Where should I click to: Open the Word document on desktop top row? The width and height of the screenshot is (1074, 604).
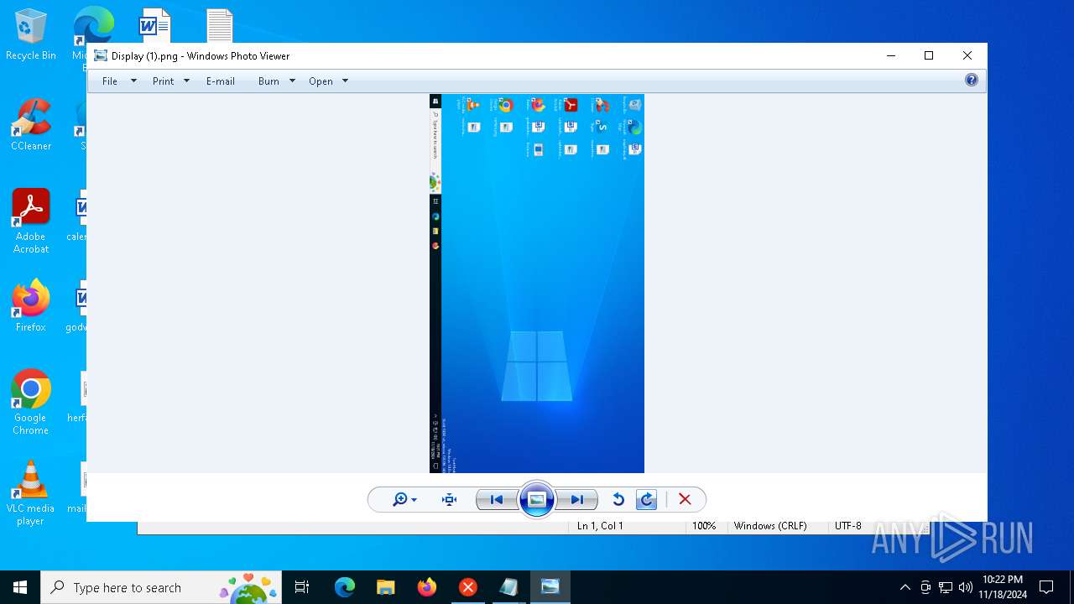coord(154,25)
